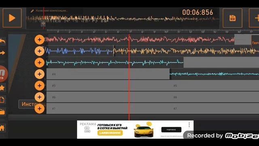Add a sample to track #5
Image resolution: width=259 pixels, height=146 pixels.
40,86
